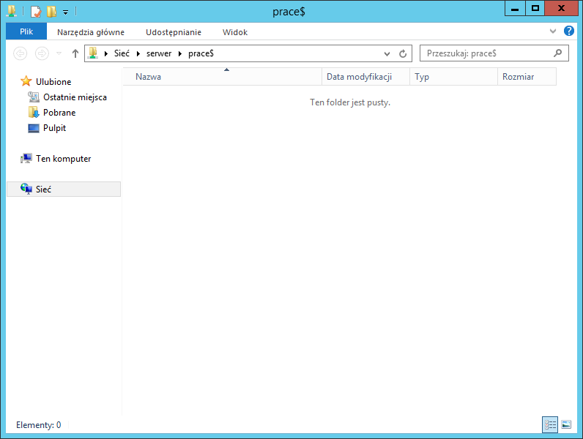
Task: Click the Ulubione star icon
Action: click(26, 81)
